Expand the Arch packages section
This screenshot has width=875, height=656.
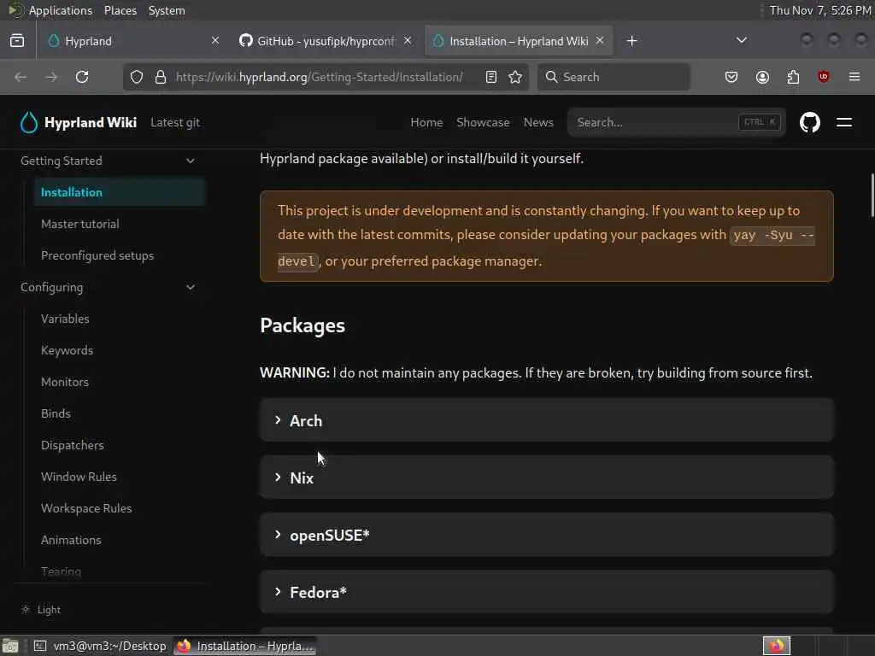click(546, 420)
